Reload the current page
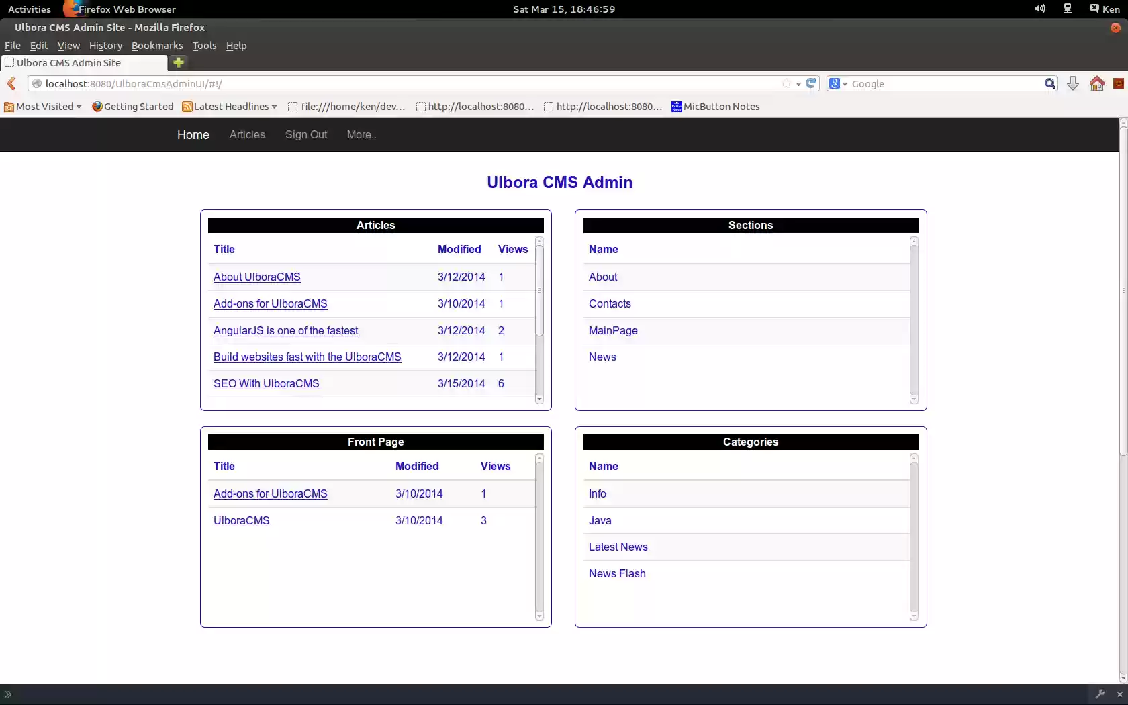The width and height of the screenshot is (1128, 705). point(810,83)
